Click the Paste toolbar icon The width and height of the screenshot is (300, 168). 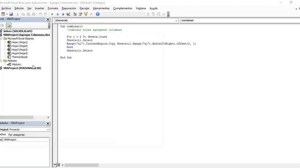click(28, 14)
